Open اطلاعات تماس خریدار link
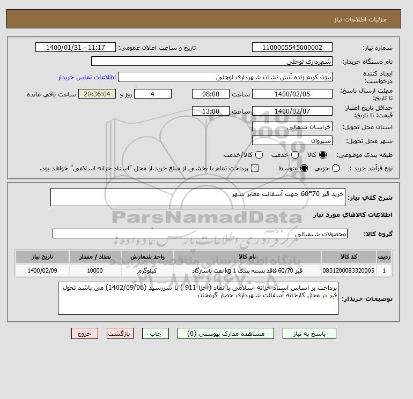 click(87, 77)
